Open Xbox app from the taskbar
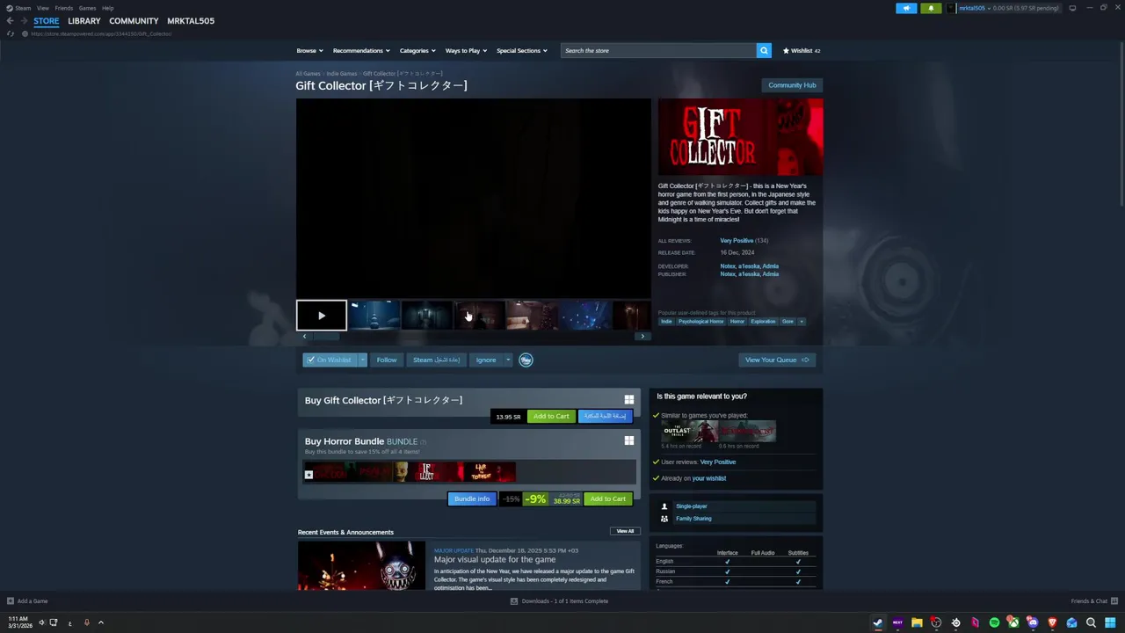Viewport: 1125px width, 633px height. click(x=1013, y=622)
